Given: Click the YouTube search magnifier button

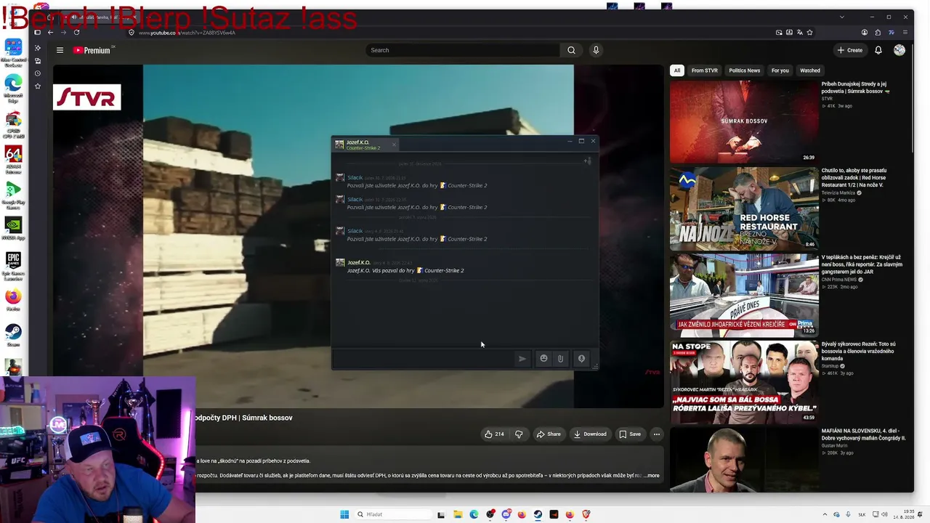Looking at the screenshot, I should click(571, 50).
